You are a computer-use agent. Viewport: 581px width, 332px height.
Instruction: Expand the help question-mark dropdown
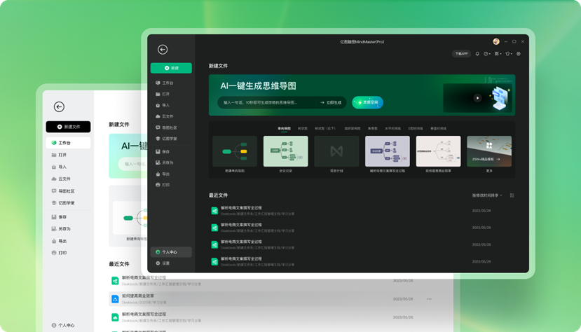tap(487, 54)
